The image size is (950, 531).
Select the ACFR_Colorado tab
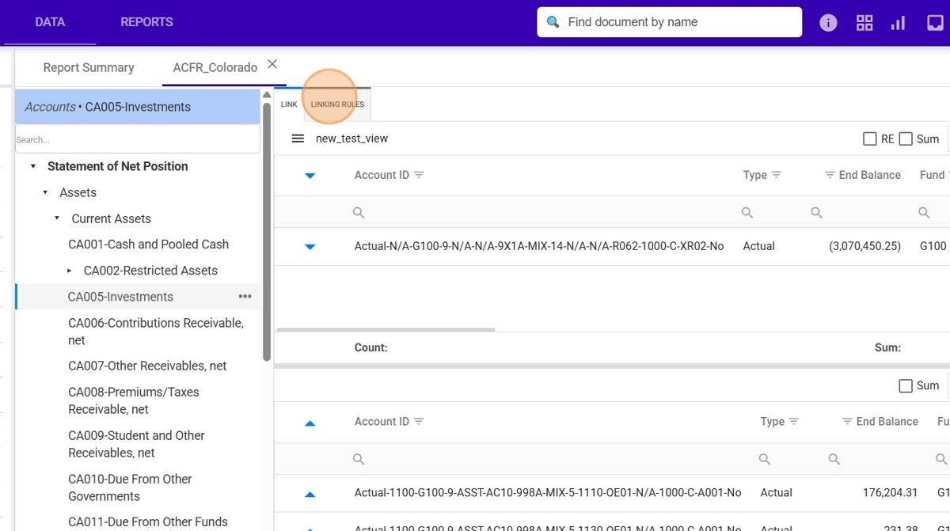(x=215, y=67)
